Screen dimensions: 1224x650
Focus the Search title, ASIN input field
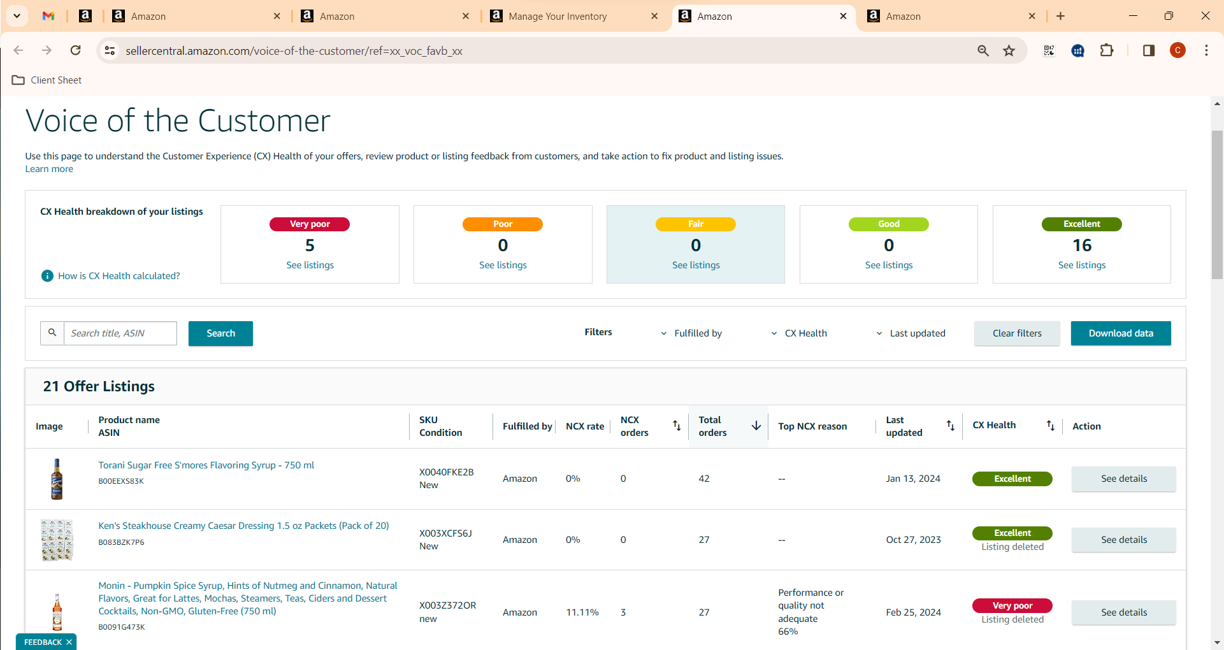[120, 333]
